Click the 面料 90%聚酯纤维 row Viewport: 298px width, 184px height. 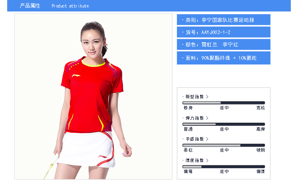(x=223, y=58)
